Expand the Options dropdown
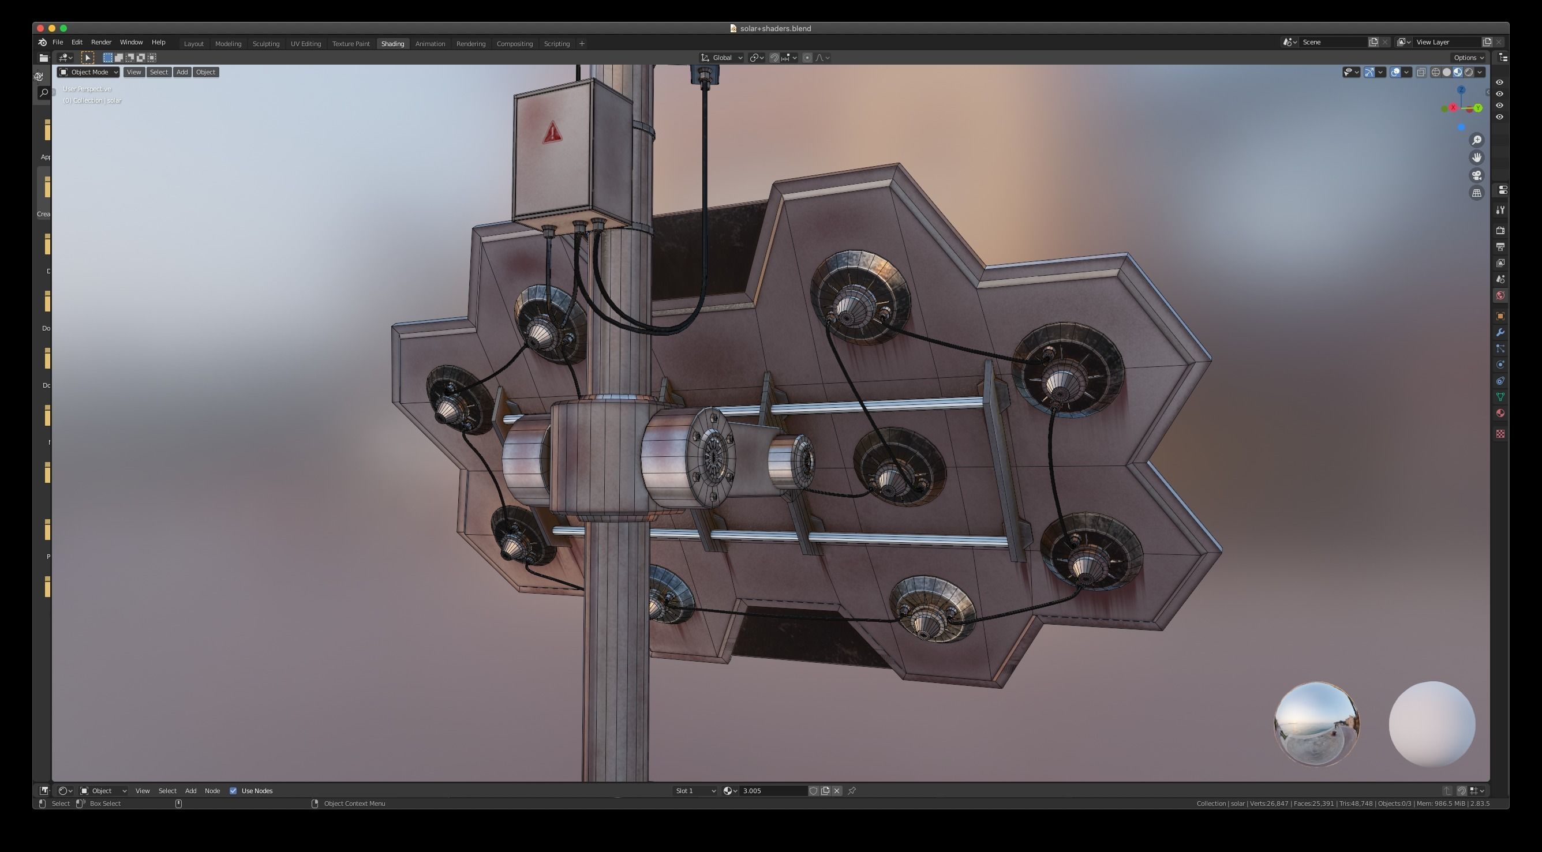The height and width of the screenshot is (852, 1542). point(1468,58)
